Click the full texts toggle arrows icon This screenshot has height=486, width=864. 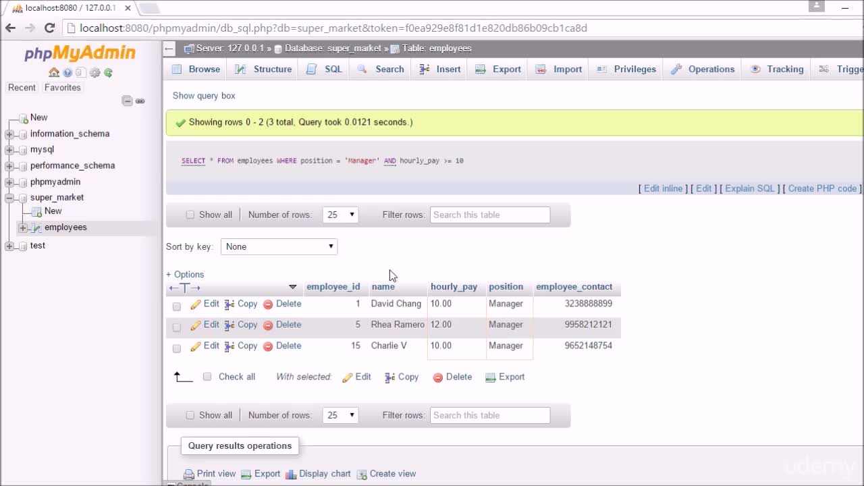tap(184, 288)
